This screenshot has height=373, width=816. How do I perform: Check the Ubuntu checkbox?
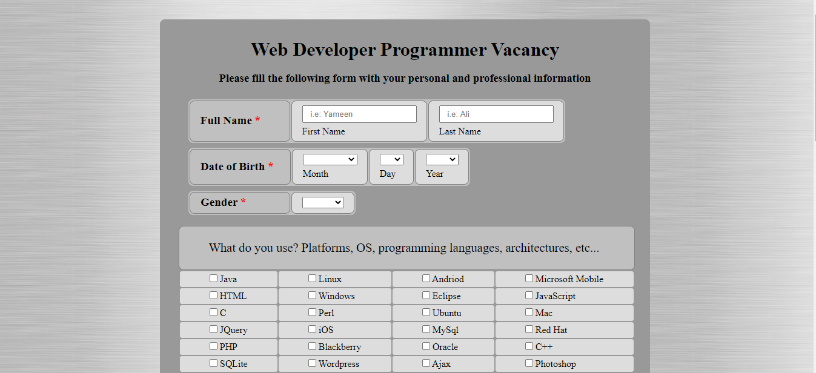click(x=426, y=312)
